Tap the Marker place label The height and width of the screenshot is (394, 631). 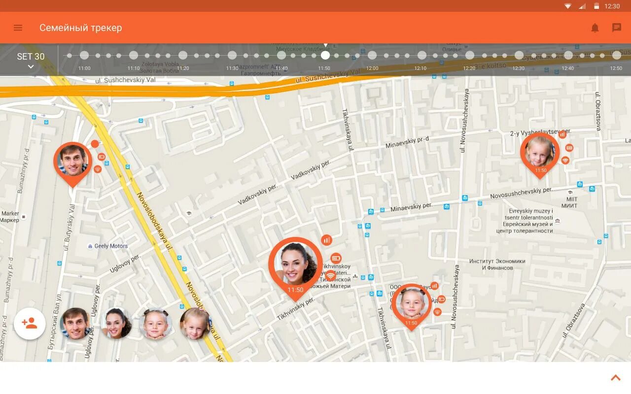coord(10,214)
